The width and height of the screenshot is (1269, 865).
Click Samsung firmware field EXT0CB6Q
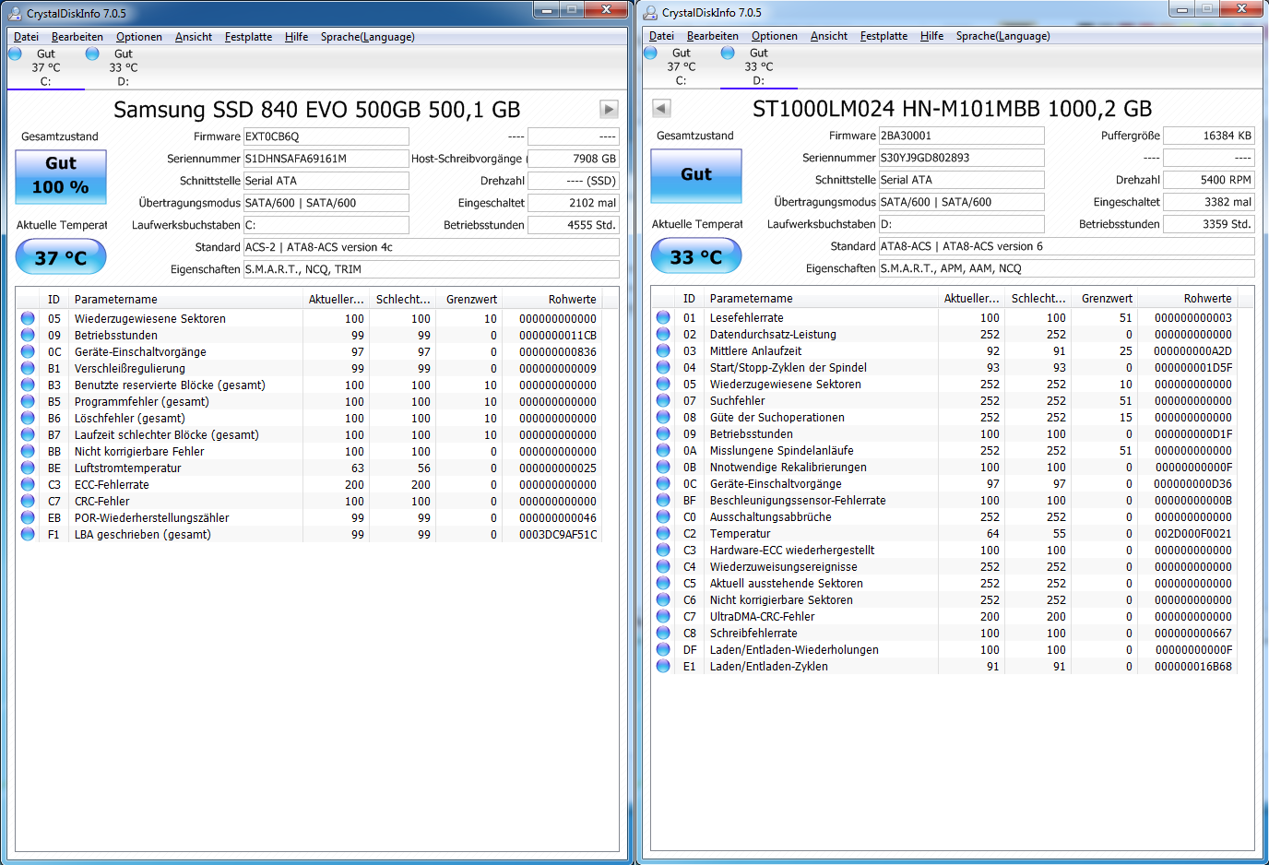pos(326,136)
